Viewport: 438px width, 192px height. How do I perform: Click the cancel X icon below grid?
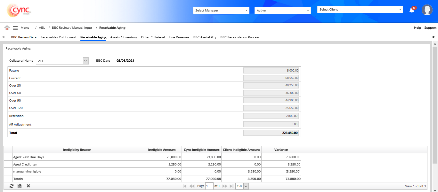[x=28, y=186]
